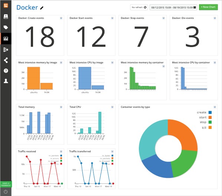This screenshot has height=196, width=222.
Task: Click the 3 Die events value
Action: pos(193,37)
